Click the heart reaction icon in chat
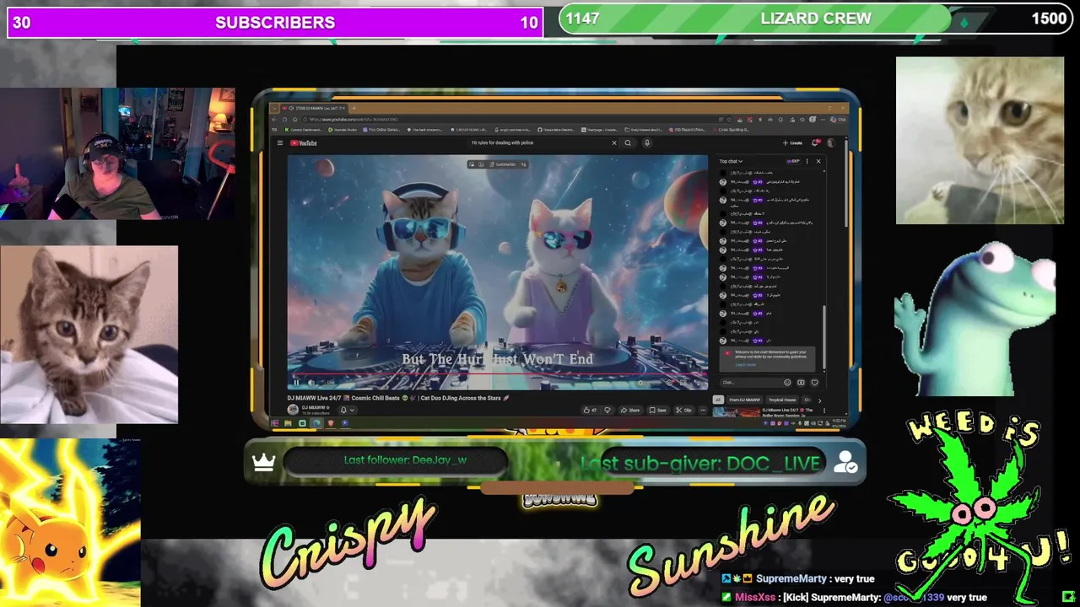The image size is (1080, 607). coord(814,382)
